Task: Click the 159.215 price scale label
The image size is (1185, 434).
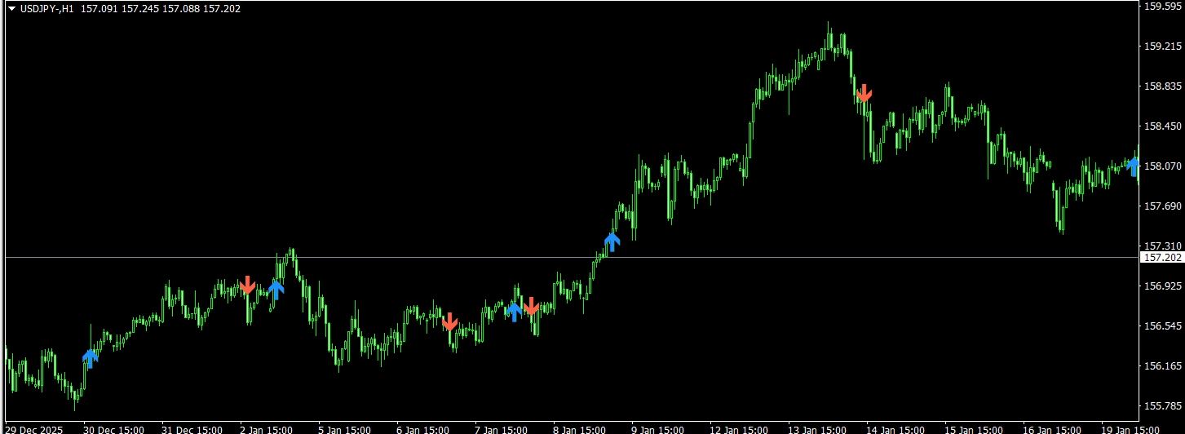Action: (1163, 46)
